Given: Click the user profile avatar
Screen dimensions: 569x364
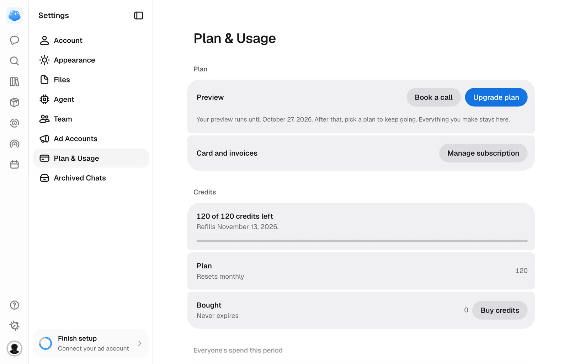Looking at the screenshot, I should click(15, 348).
